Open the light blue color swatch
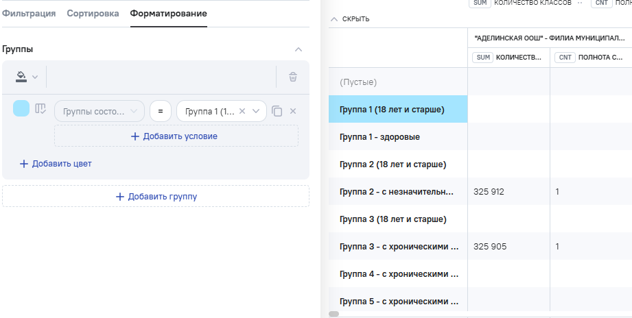 [x=21, y=108]
